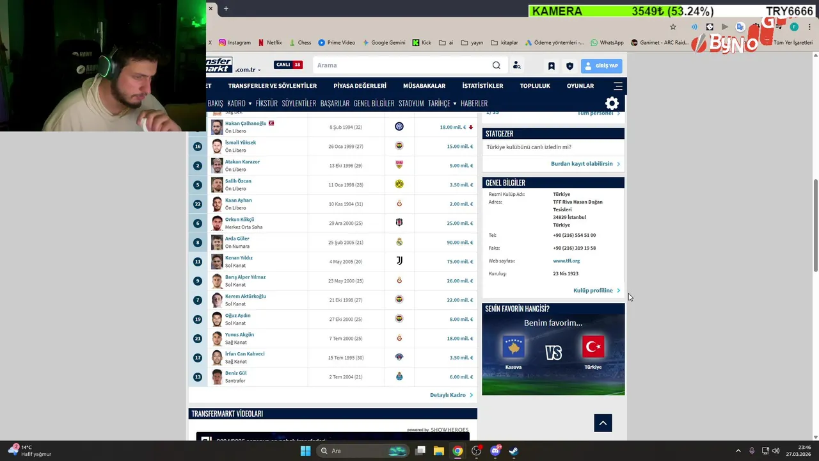Screen dimensions: 819x461
Task: Open Hakan Çalhanoğlu player profile
Action: click(246, 124)
